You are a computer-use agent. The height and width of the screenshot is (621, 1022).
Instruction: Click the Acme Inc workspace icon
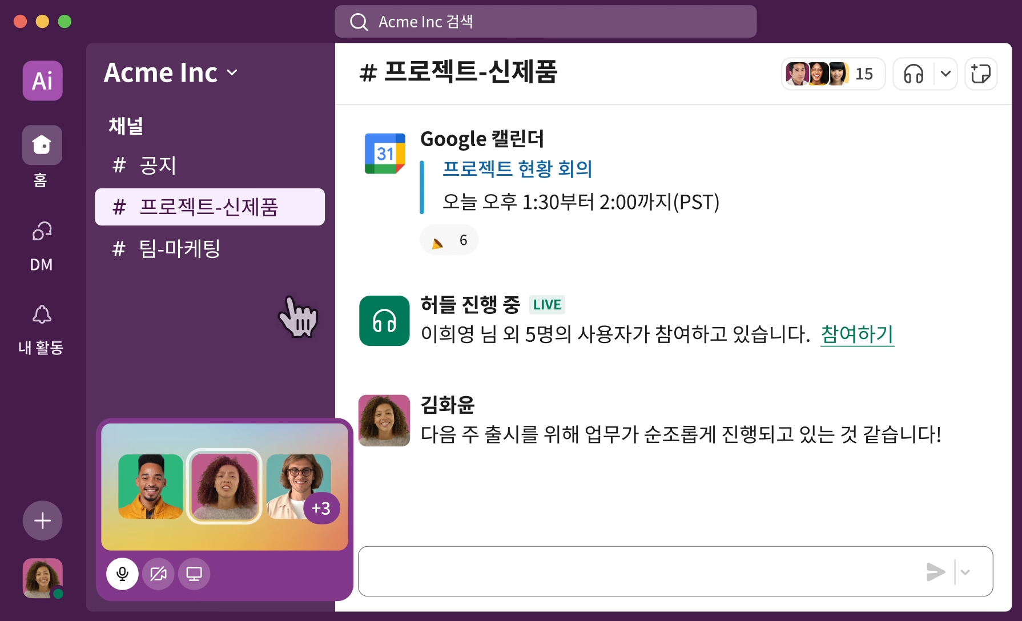pyautogui.click(x=42, y=80)
